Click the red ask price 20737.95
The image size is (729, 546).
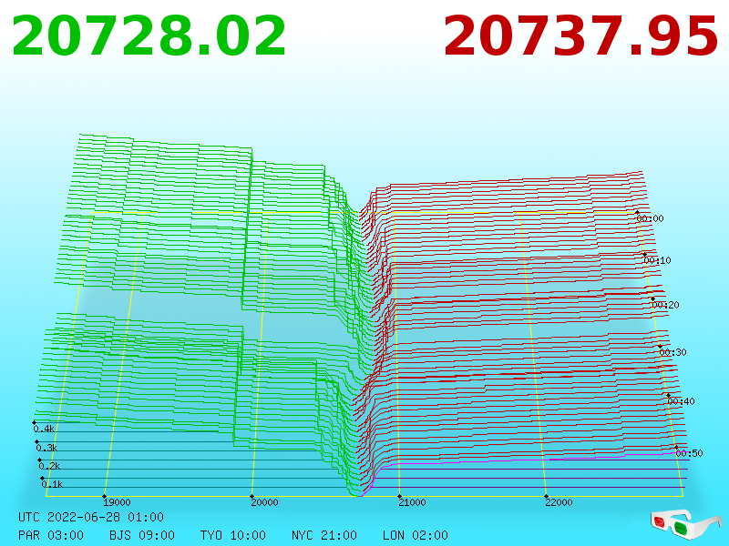pyautogui.click(x=581, y=35)
